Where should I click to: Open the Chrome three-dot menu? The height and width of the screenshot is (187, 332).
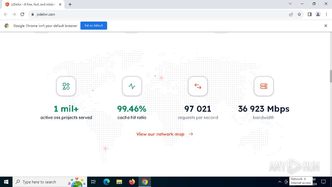click(326, 14)
